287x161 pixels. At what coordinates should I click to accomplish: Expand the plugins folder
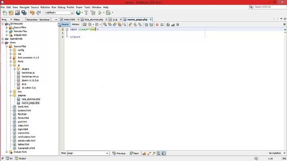pos(15,69)
